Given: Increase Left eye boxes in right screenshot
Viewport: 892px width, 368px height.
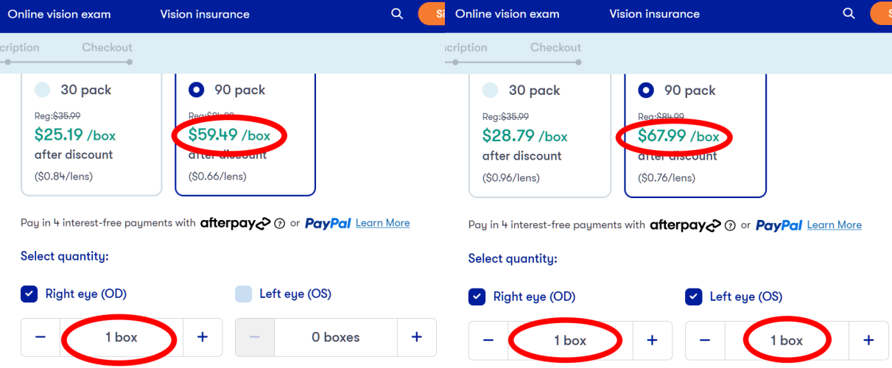Looking at the screenshot, I should click(869, 340).
